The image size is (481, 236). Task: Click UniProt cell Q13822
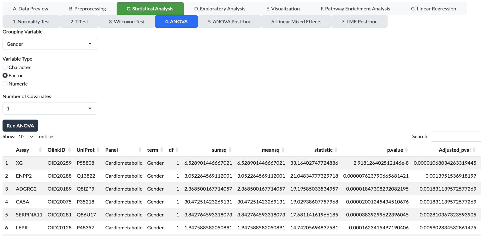tap(88, 176)
